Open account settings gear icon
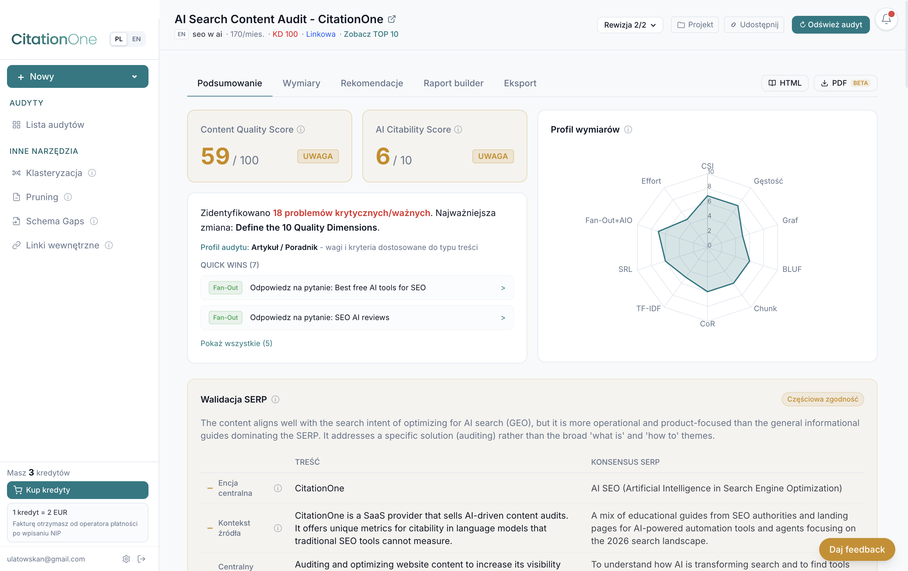Image resolution: width=908 pixels, height=571 pixels. tap(126, 559)
